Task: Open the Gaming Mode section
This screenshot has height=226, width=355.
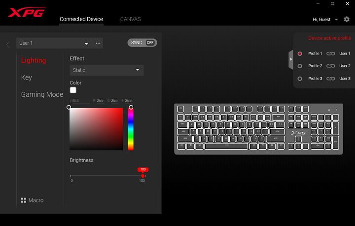Action: click(x=42, y=94)
